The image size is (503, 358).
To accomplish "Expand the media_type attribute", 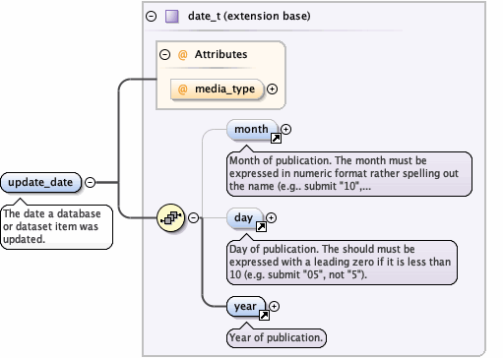I will click(x=272, y=89).
